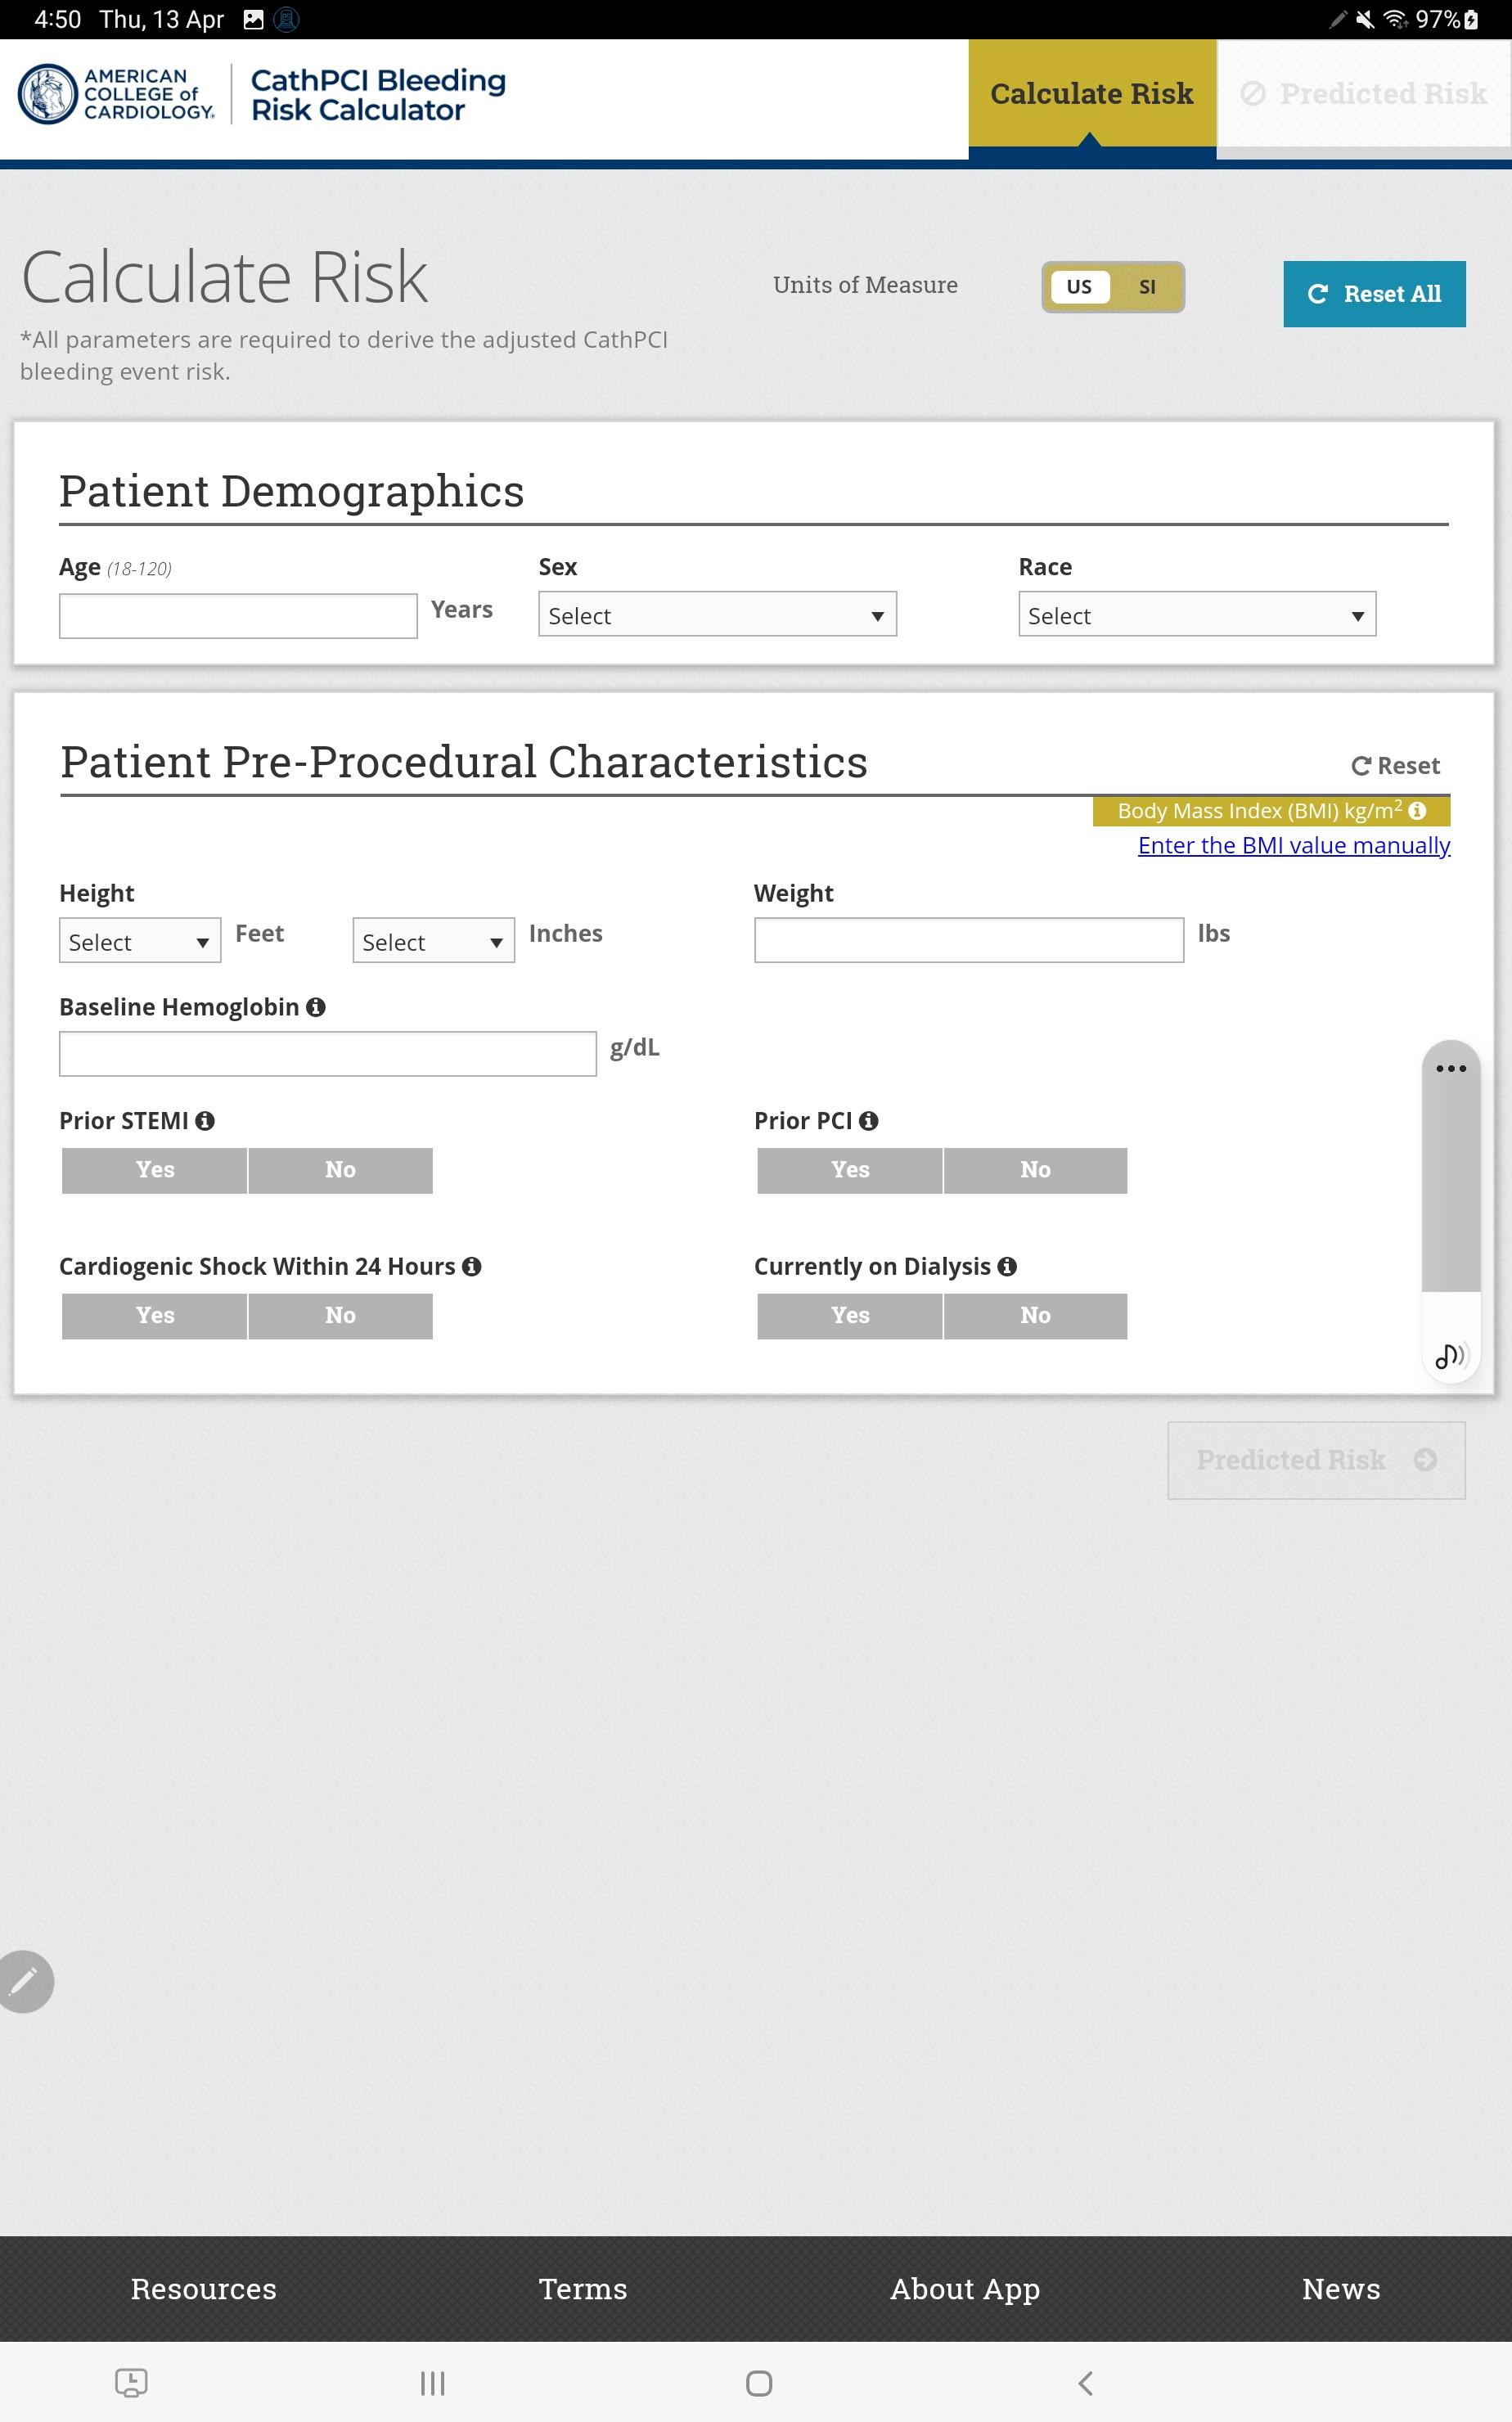
Task: Click the Reset All button
Action: [1374, 294]
